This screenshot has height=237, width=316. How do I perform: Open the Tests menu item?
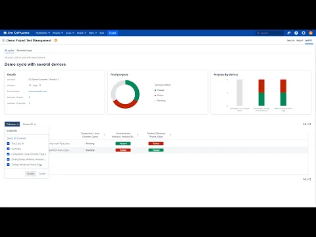(x=102, y=33)
